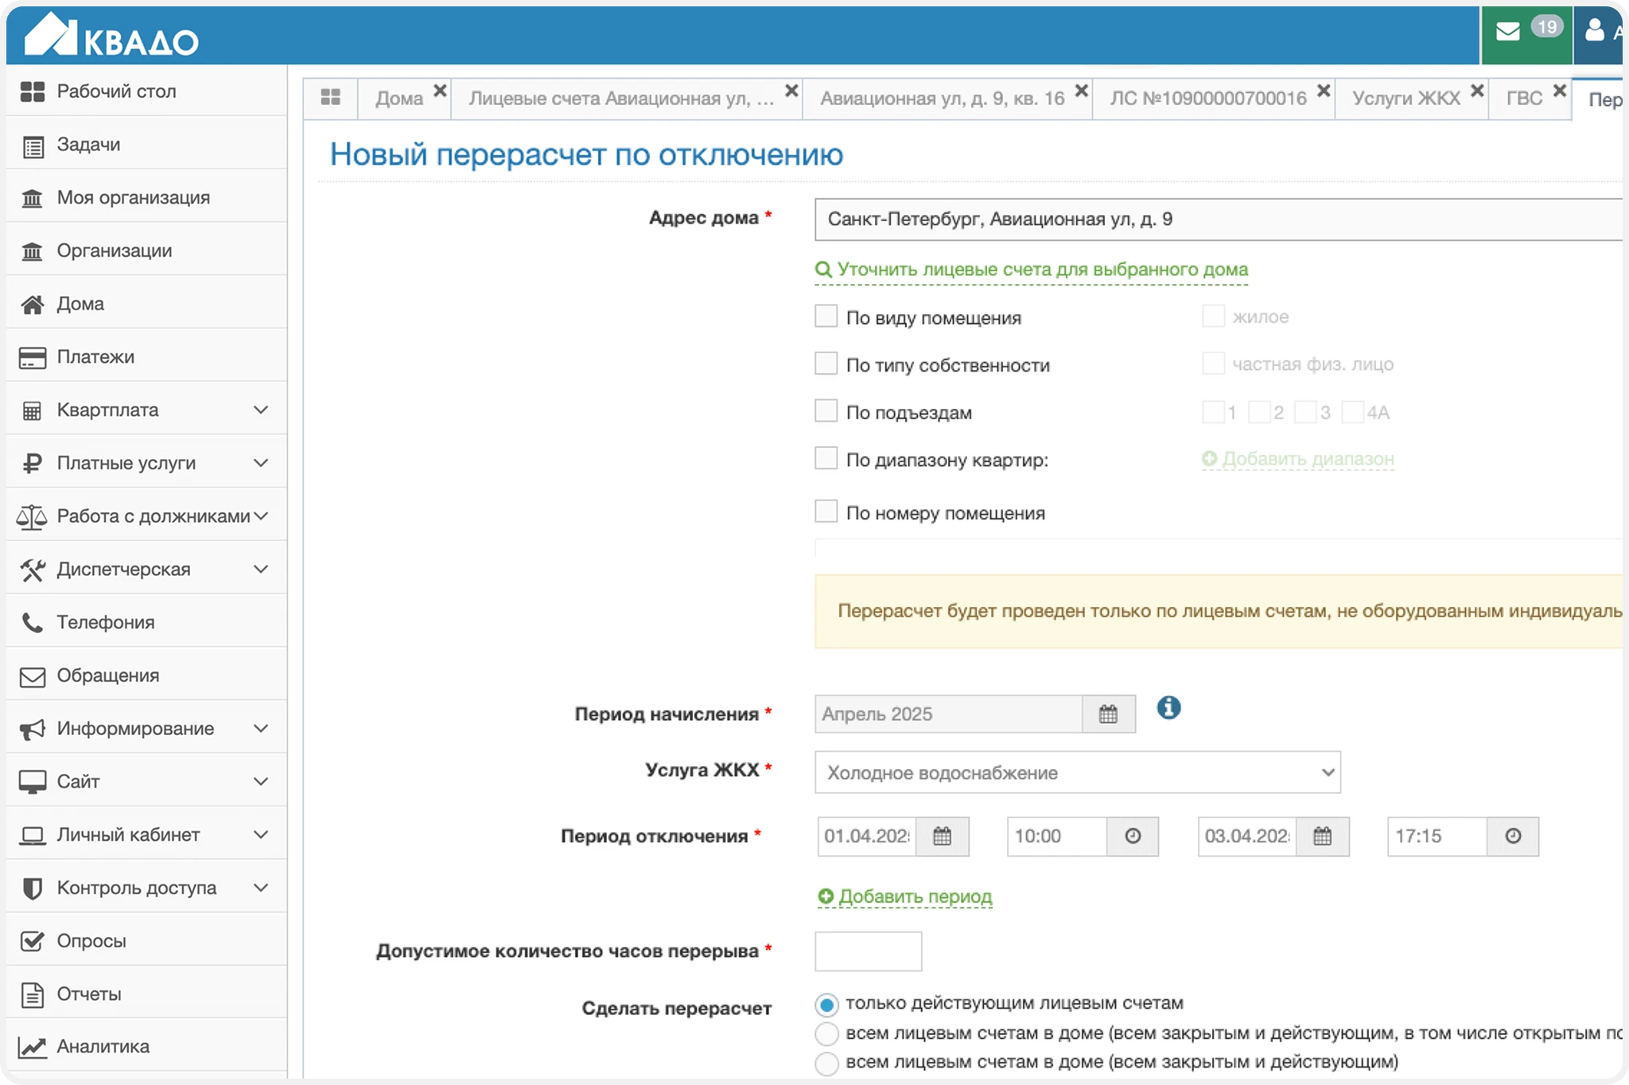Screen dimensions: 1629x1085
Task: Open calendar for 03.04 end date
Action: pos(1322,836)
